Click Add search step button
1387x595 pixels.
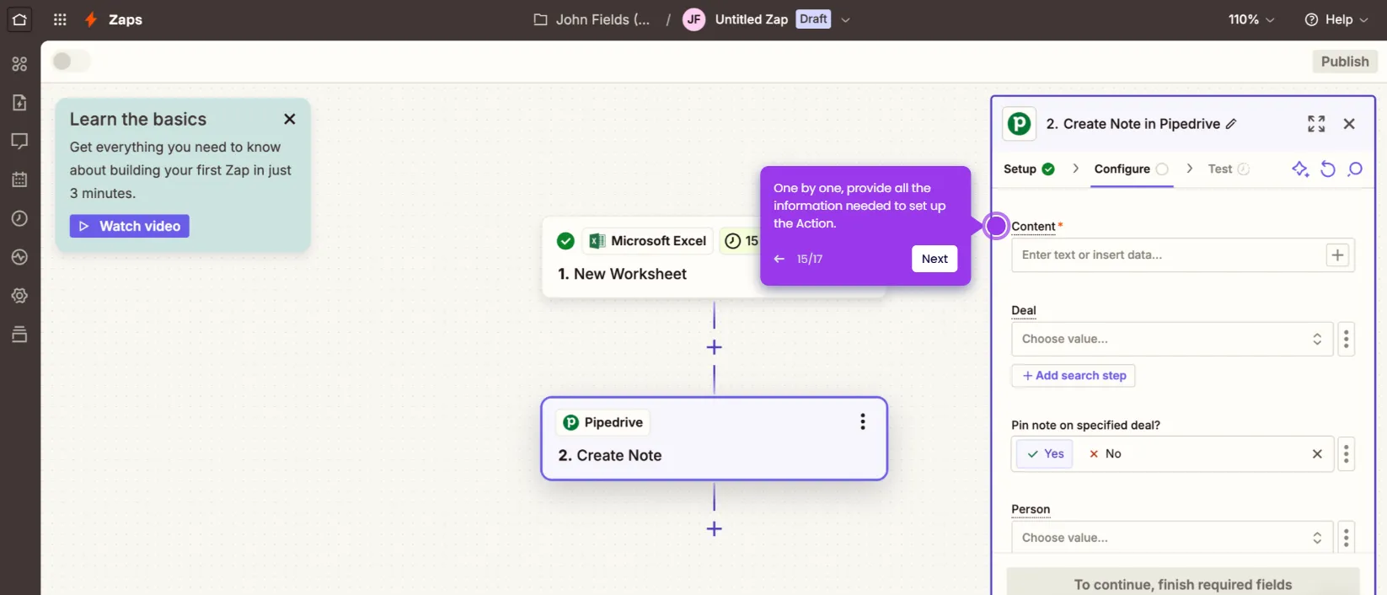(x=1074, y=375)
